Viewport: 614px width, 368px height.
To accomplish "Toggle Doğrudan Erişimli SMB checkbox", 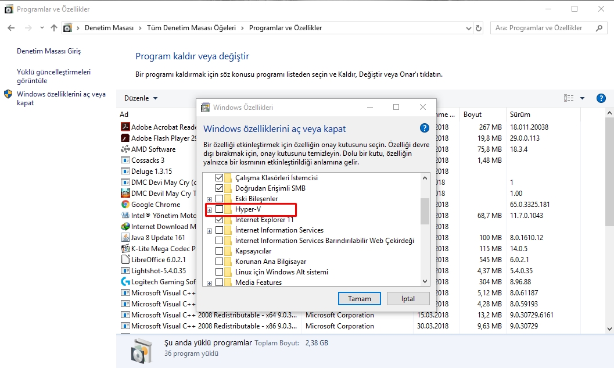I will point(220,188).
